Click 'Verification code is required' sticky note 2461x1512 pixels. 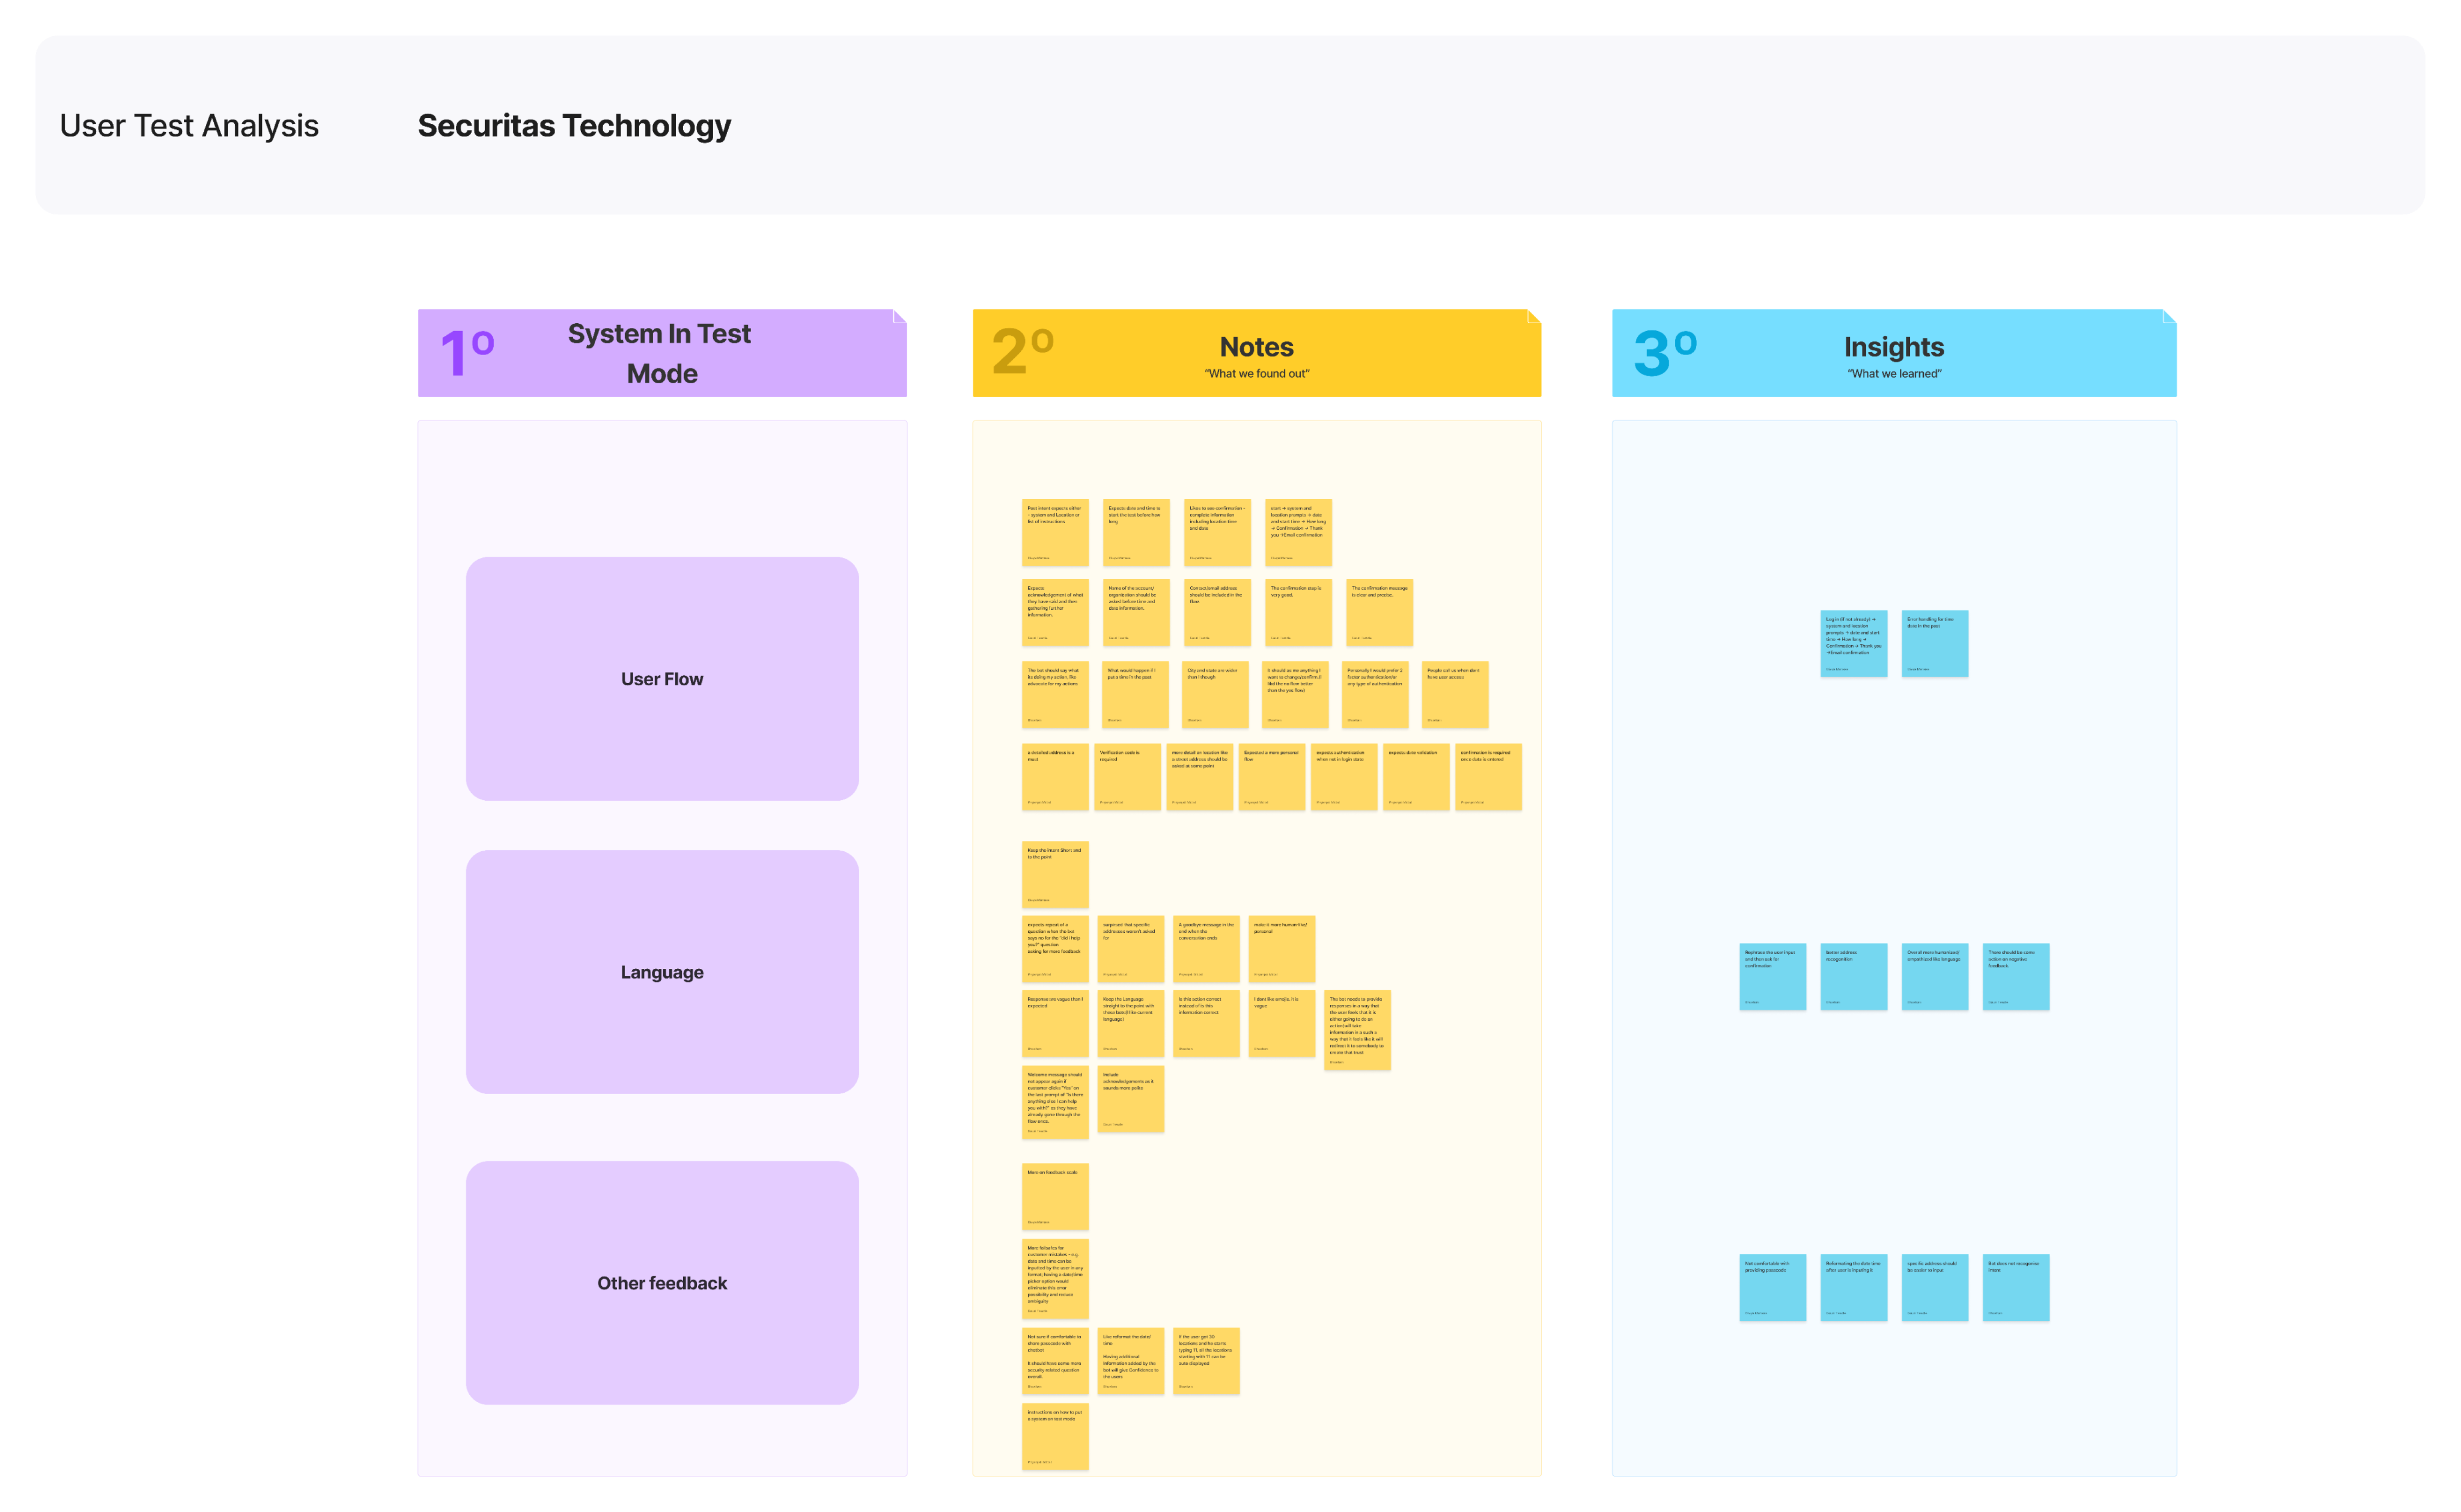pyautogui.click(x=1127, y=776)
